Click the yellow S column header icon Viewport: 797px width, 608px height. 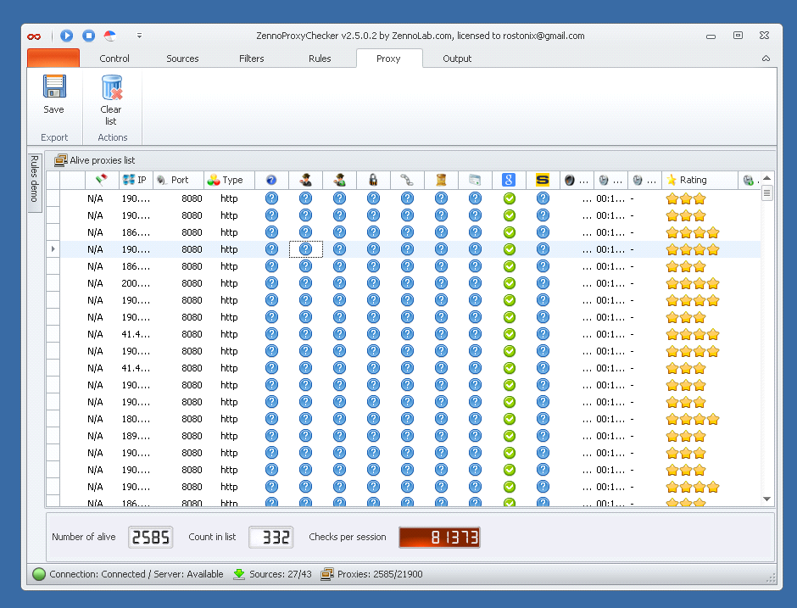coord(543,180)
